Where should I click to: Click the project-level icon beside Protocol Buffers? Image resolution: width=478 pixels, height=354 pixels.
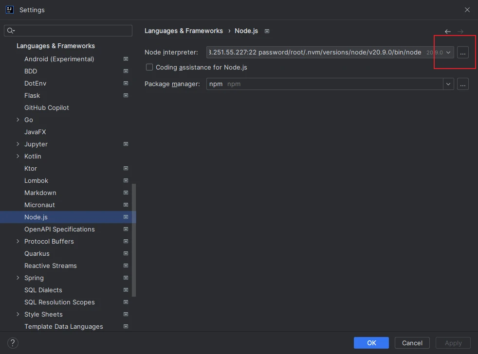(x=126, y=241)
